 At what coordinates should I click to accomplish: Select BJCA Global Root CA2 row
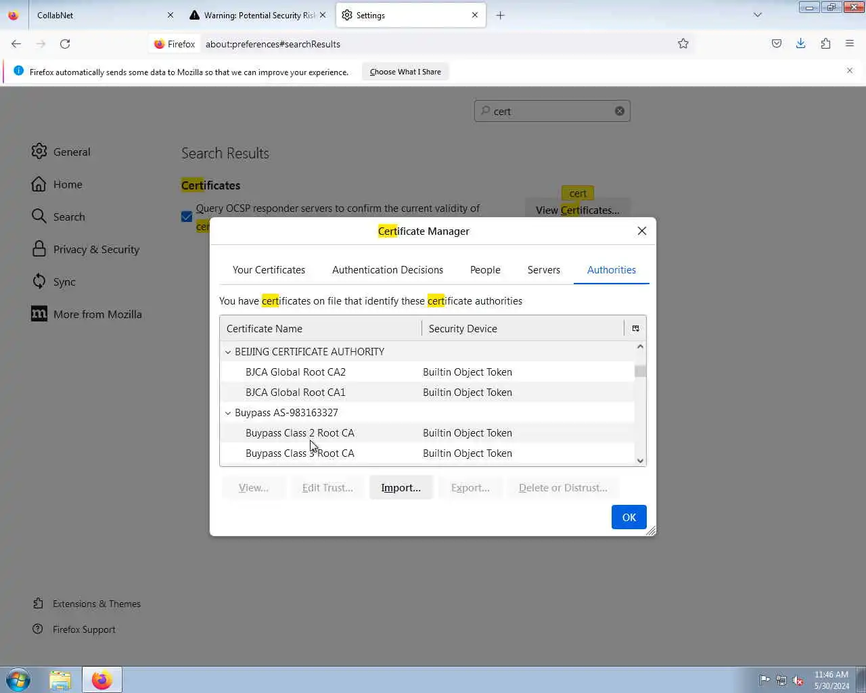[427, 372]
